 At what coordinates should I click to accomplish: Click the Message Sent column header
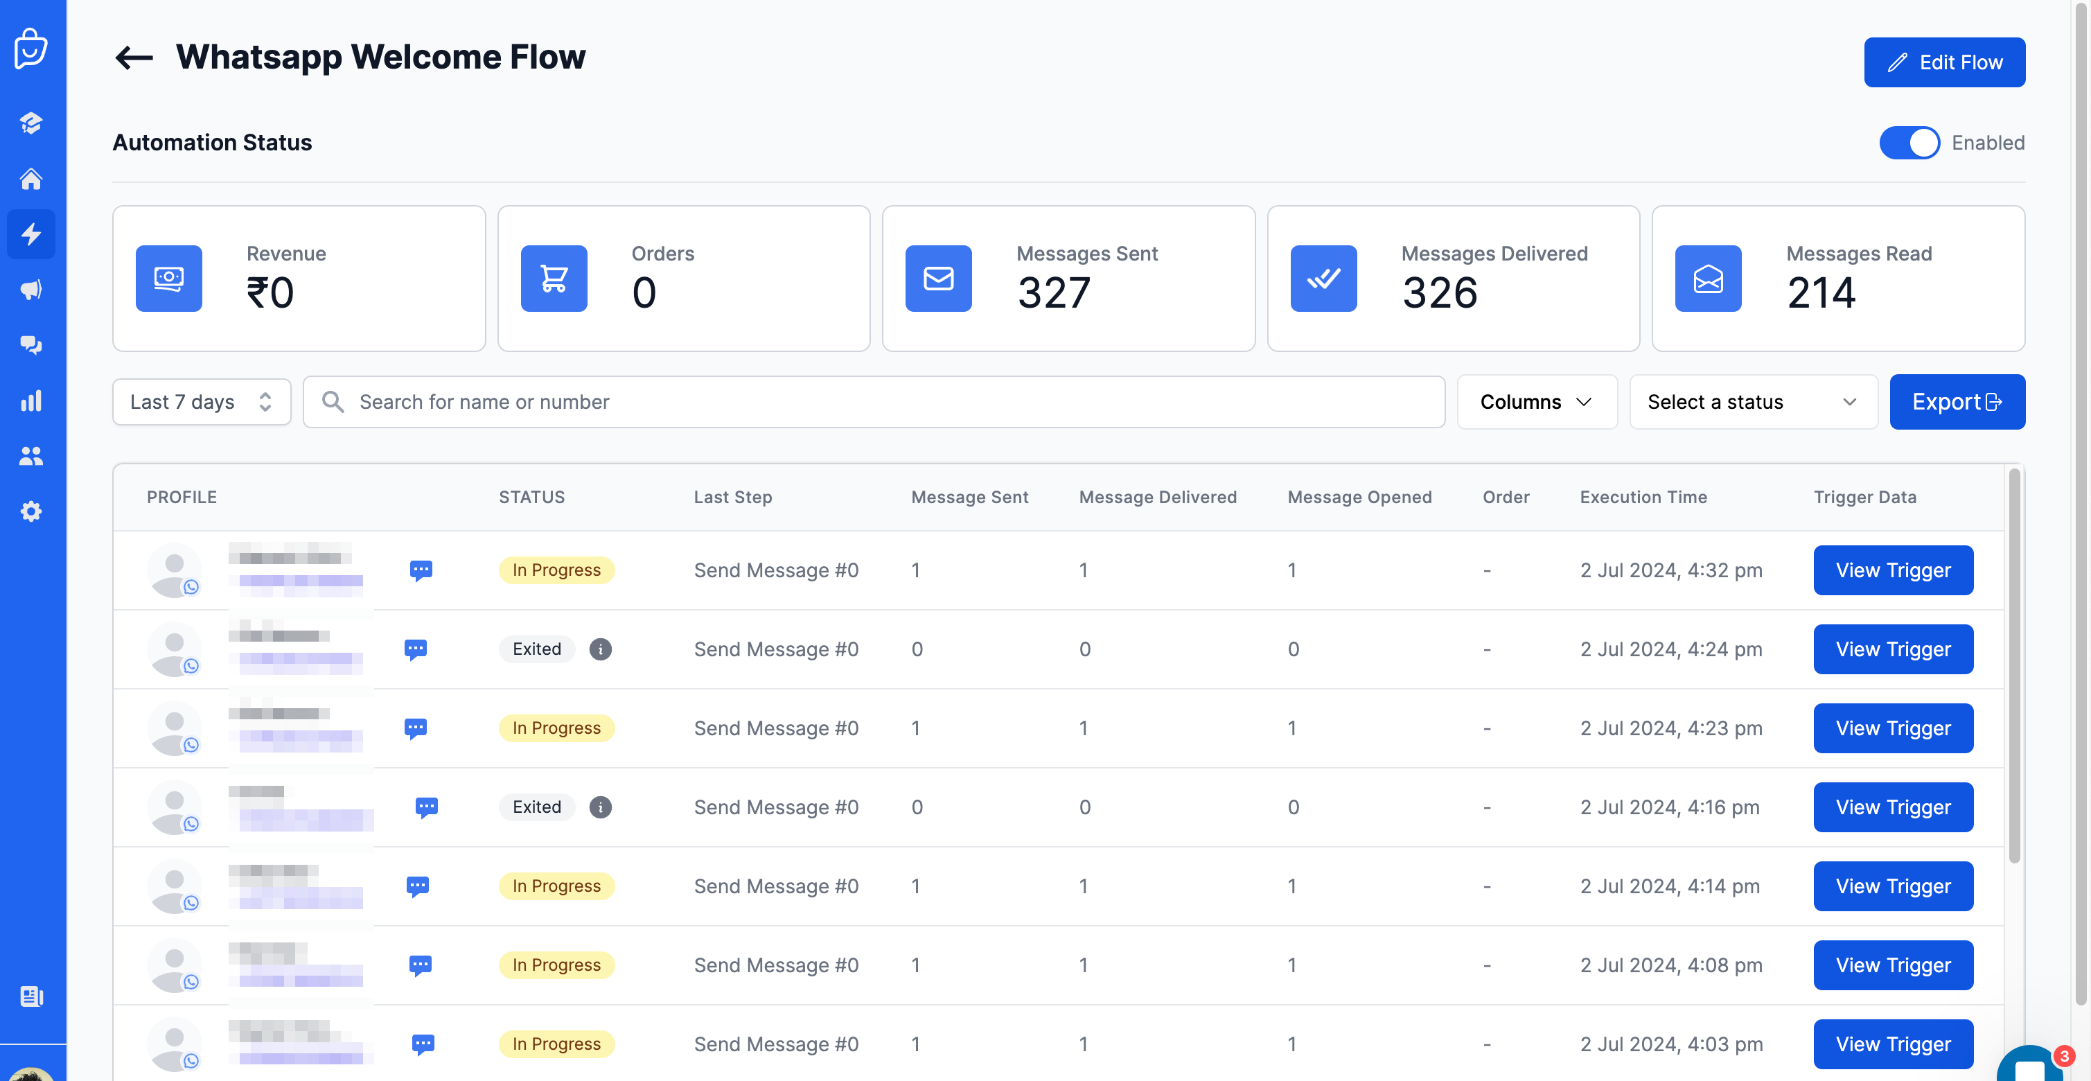[x=970, y=498]
